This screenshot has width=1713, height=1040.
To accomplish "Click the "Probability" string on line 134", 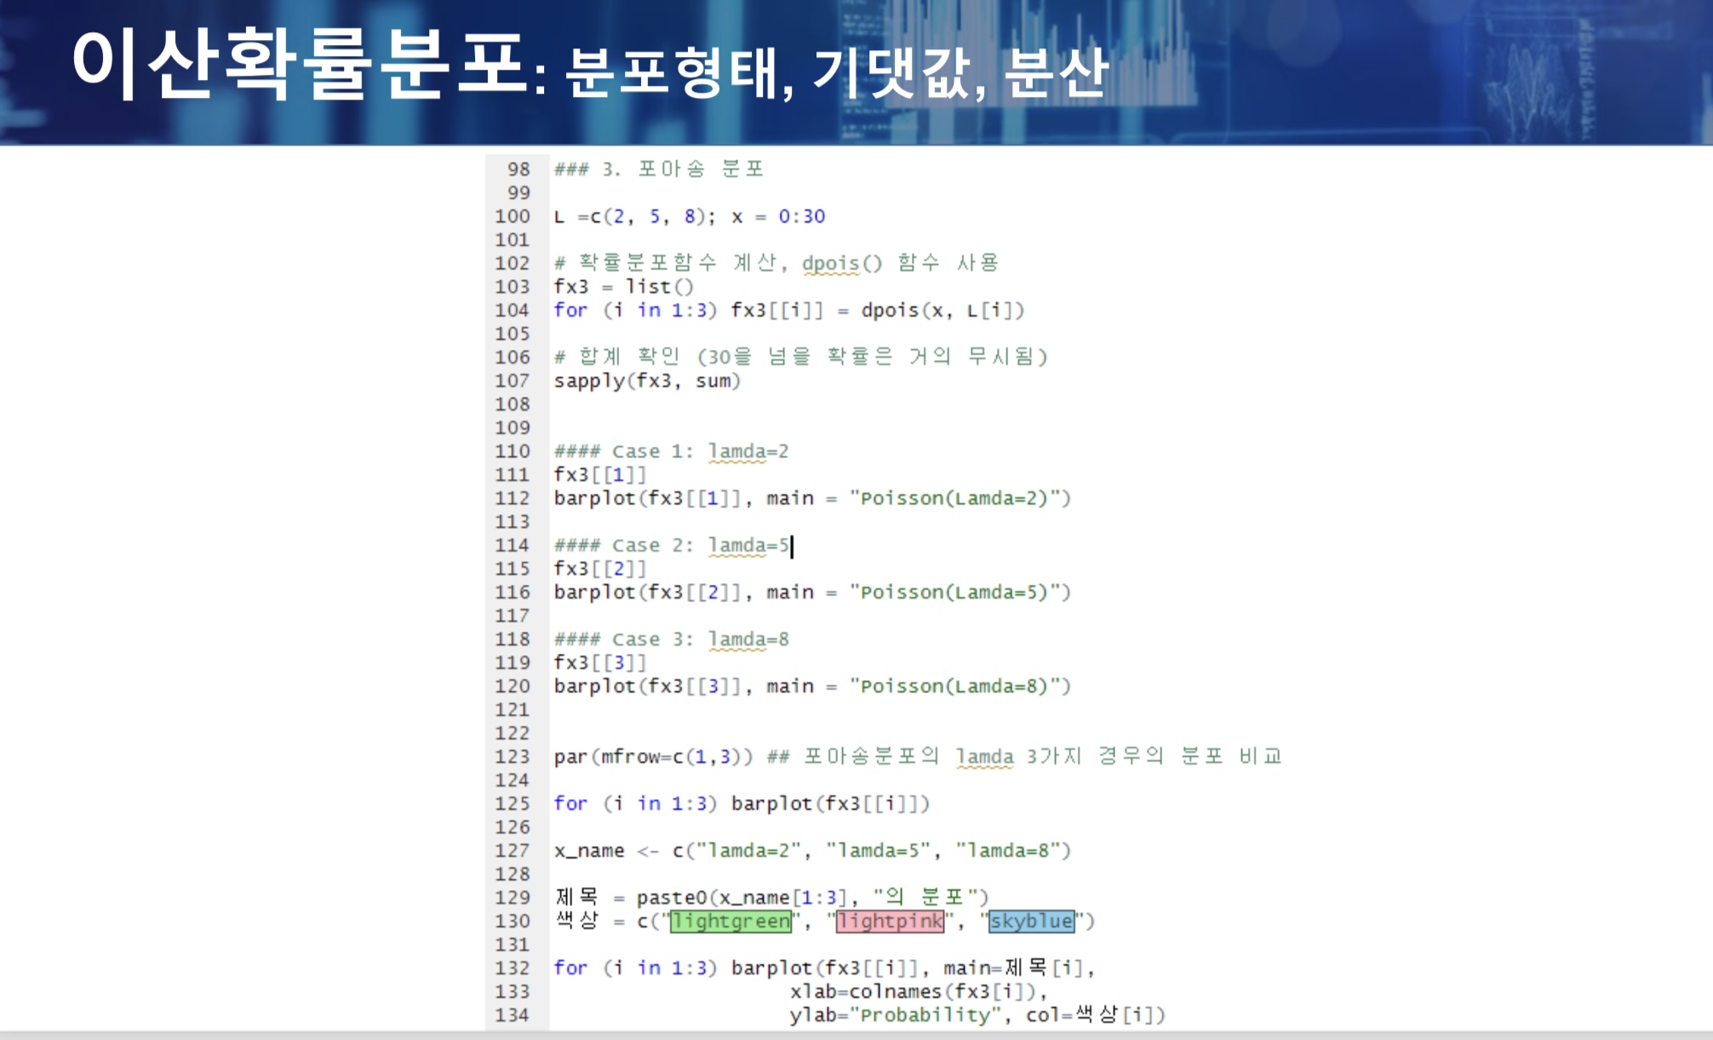I will [x=925, y=1014].
